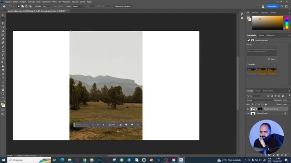Click Gerar button in Properties panel

(x=271, y=59)
